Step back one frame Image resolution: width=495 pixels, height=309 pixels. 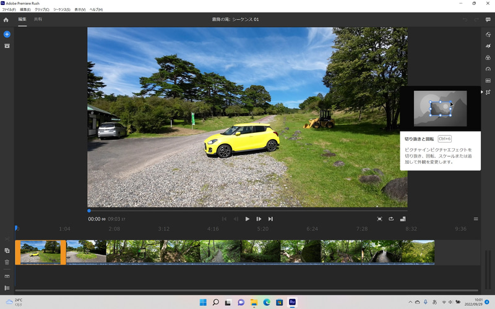236,219
